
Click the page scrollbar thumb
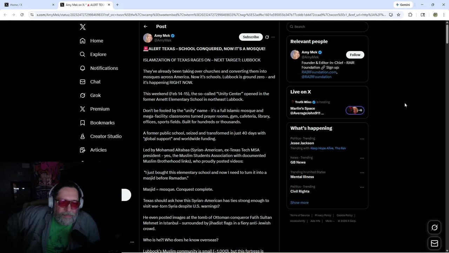(447, 34)
